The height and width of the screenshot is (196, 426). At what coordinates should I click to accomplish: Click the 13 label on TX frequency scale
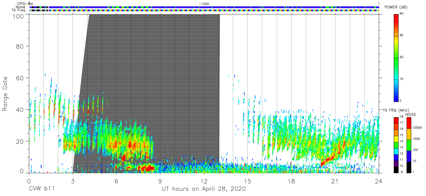[401, 147]
